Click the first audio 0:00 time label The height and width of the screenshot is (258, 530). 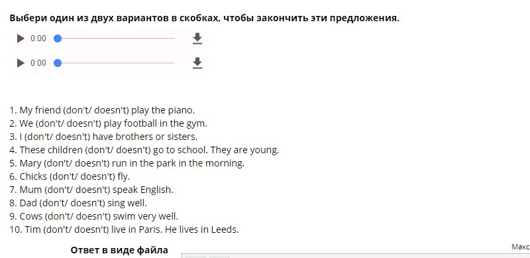[x=38, y=38]
